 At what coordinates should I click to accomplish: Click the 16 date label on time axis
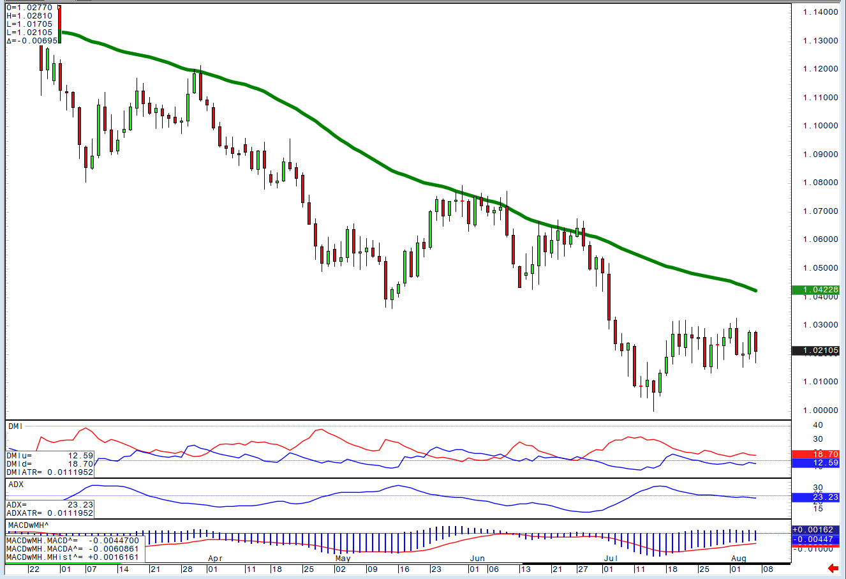click(404, 569)
